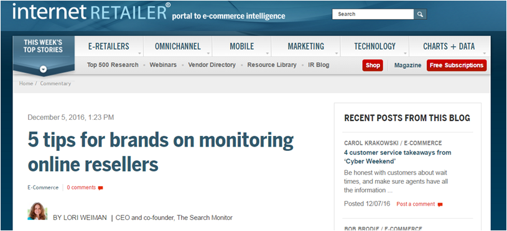Click 'Recent Posts From This Blog' heading
This screenshot has width=507, height=231.
click(407, 118)
